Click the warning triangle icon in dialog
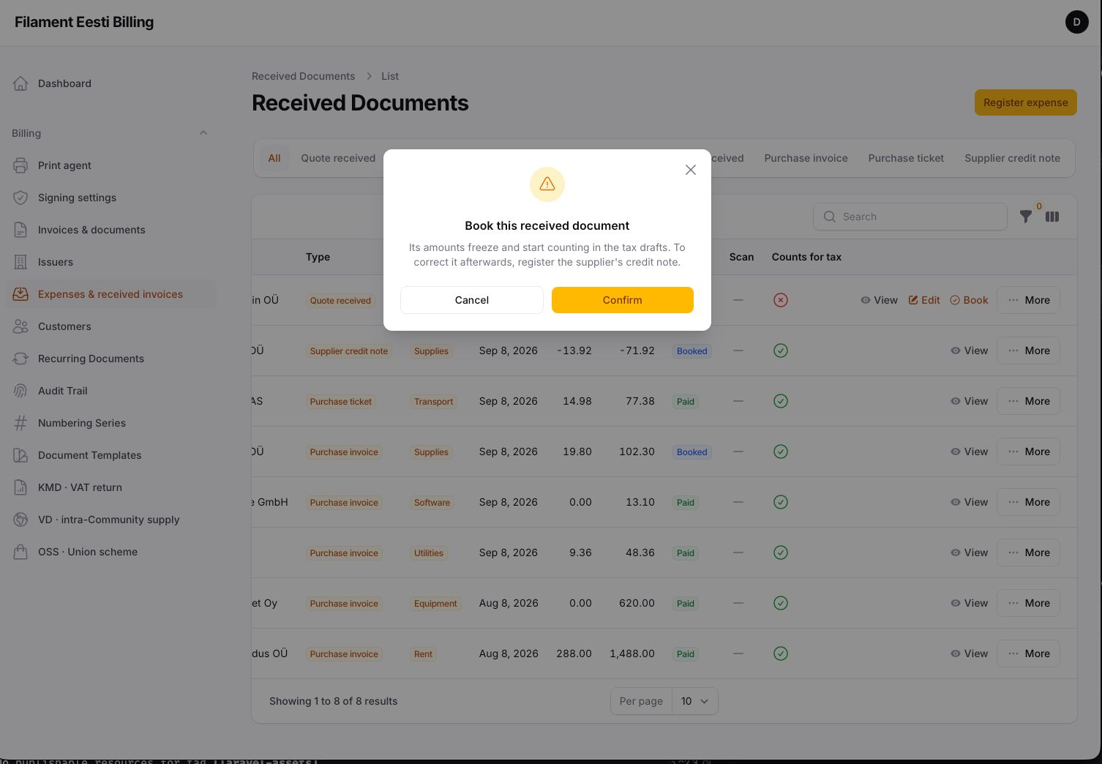 tap(547, 184)
